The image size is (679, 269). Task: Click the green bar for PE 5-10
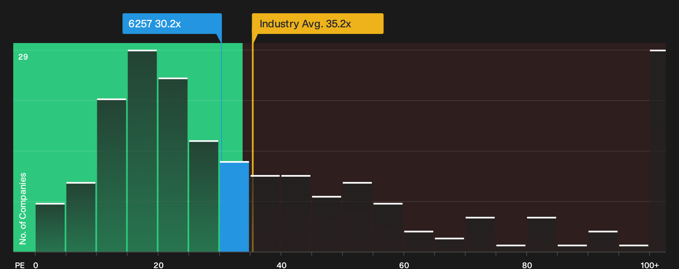tap(81, 217)
